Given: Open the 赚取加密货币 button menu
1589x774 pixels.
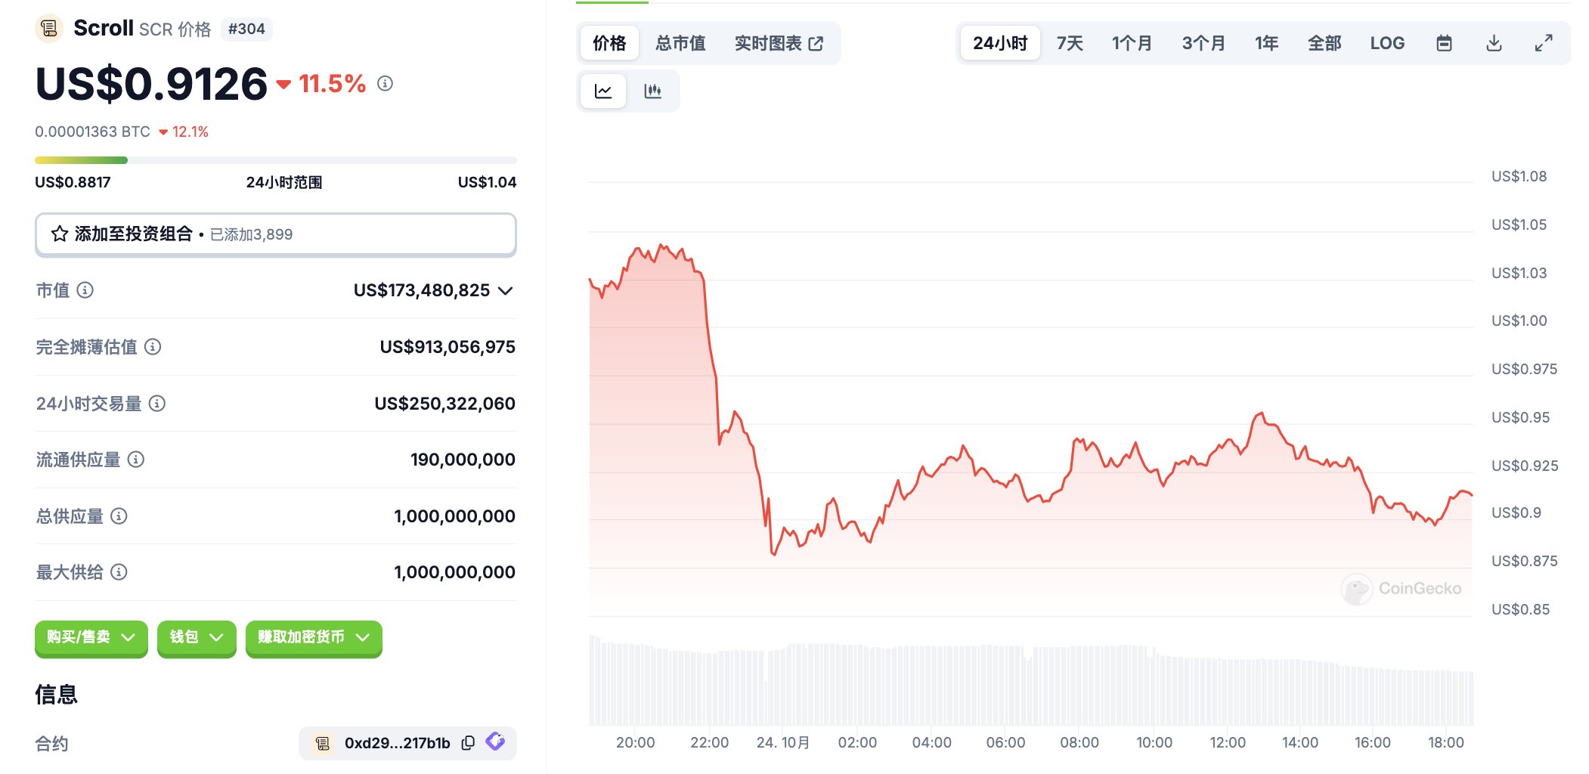Looking at the screenshot, I should click(314, 637).
